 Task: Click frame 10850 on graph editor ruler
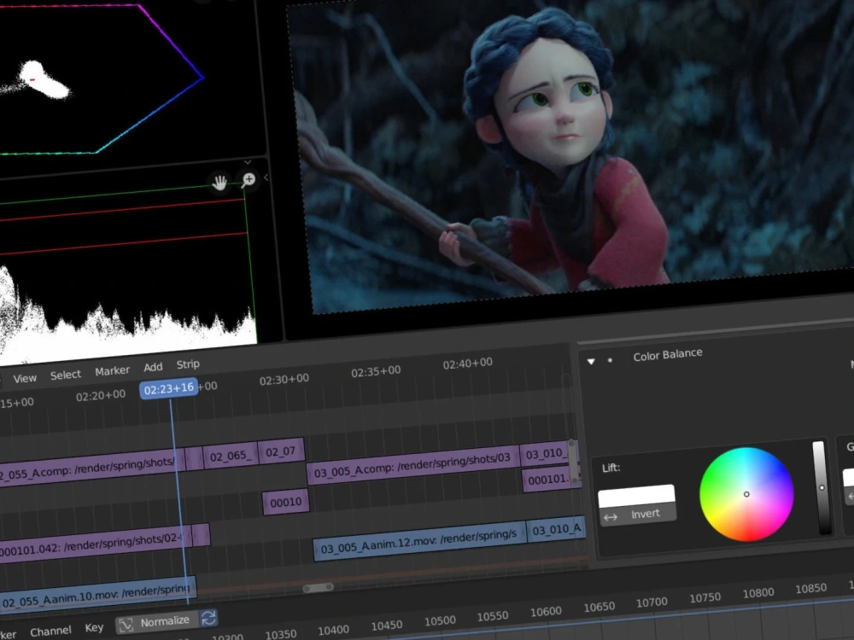point(810,589)
